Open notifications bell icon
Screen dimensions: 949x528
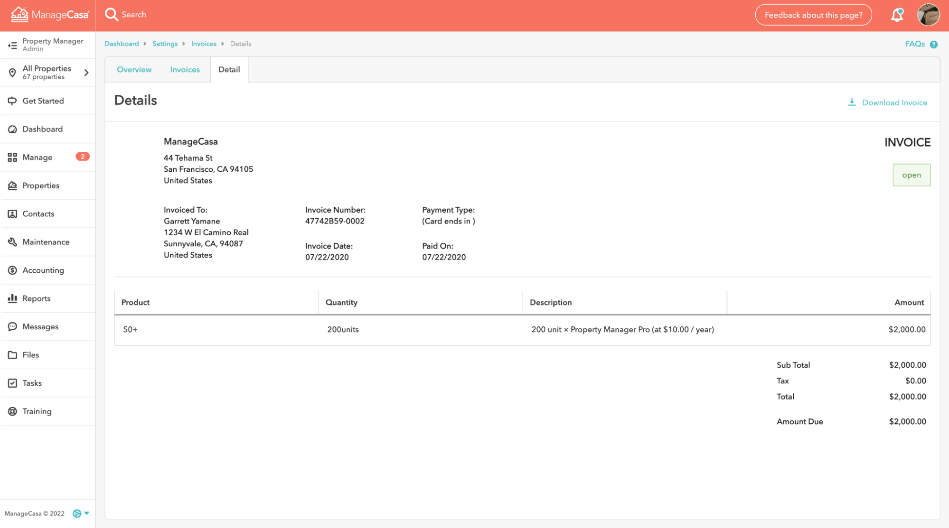coord(897,15)
